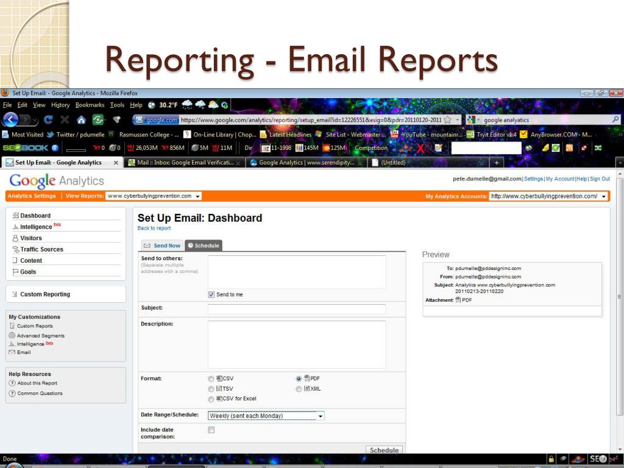Image resolution: width=624 pixels, height=468 pixels.
Task: Select TSV format radio button
Action: 211,389
